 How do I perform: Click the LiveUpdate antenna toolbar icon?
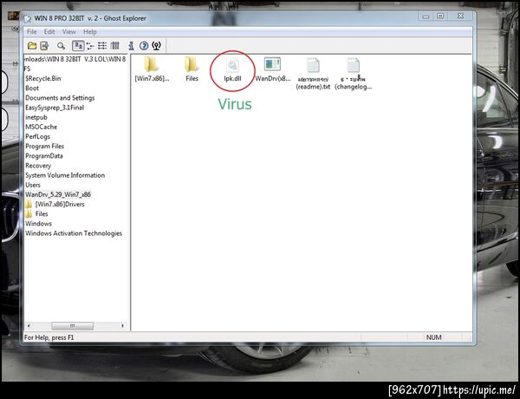[x=156, y=46]
